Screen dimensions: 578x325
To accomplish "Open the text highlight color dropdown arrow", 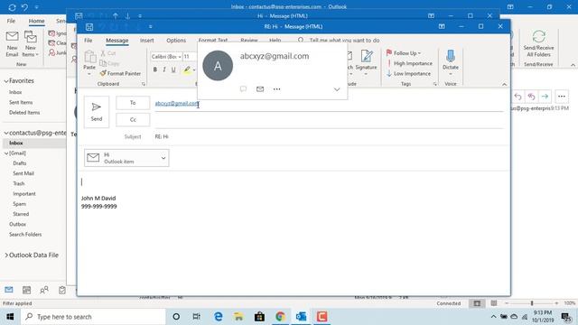I will tap(194, 70).
